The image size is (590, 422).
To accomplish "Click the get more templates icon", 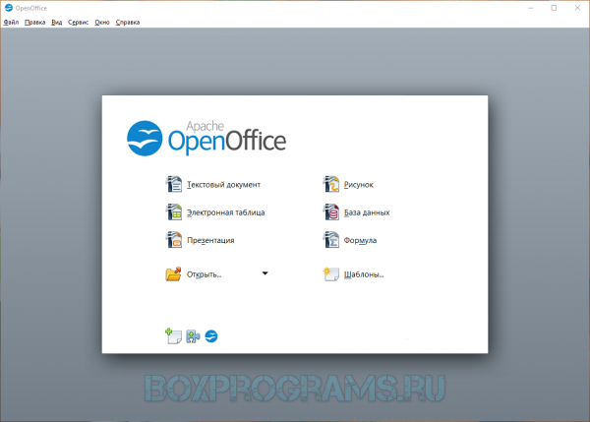I will pyautogui.click(x=173, y=335).
